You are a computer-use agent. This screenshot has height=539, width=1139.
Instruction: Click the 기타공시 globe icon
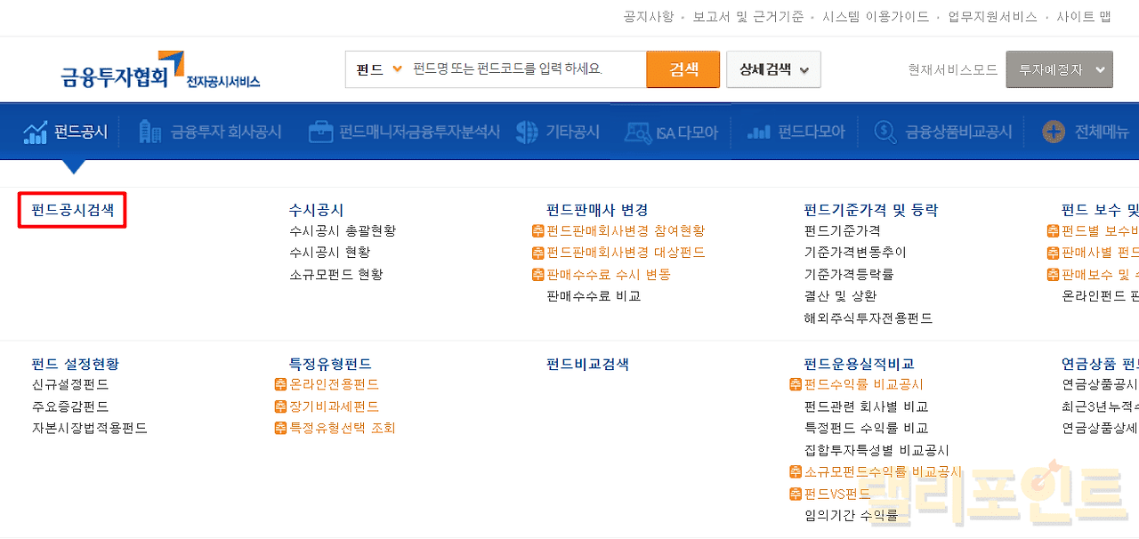coord(527,132)
